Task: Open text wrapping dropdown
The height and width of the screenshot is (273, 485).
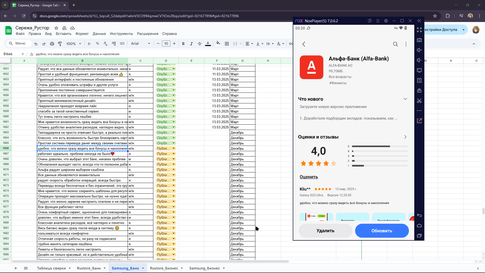Action: (270, 44)
